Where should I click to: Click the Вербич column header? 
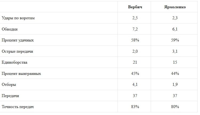[x=135, y=7]
